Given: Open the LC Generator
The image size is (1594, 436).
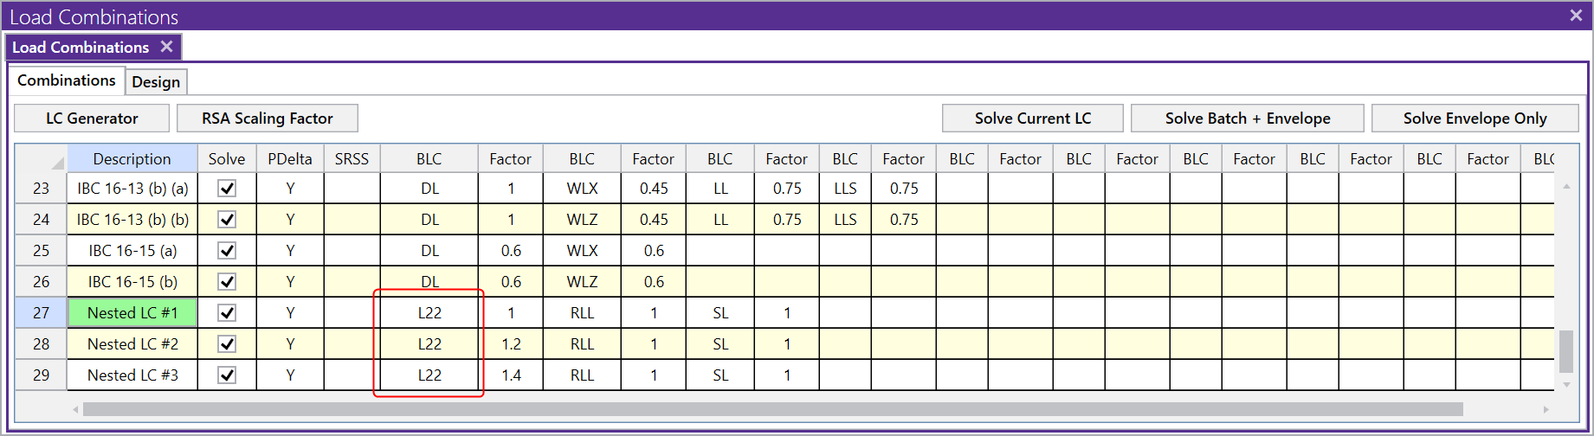Looking at the screenshot, I should [92, 119].
